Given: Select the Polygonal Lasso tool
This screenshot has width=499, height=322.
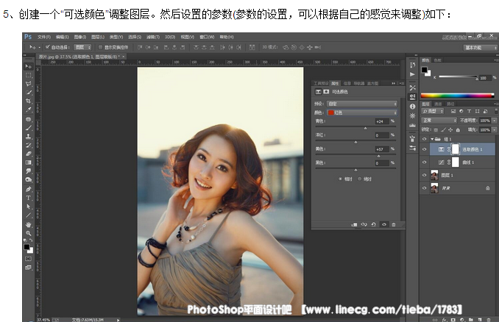Looking at the screenshot, I should tap(28, 84).
